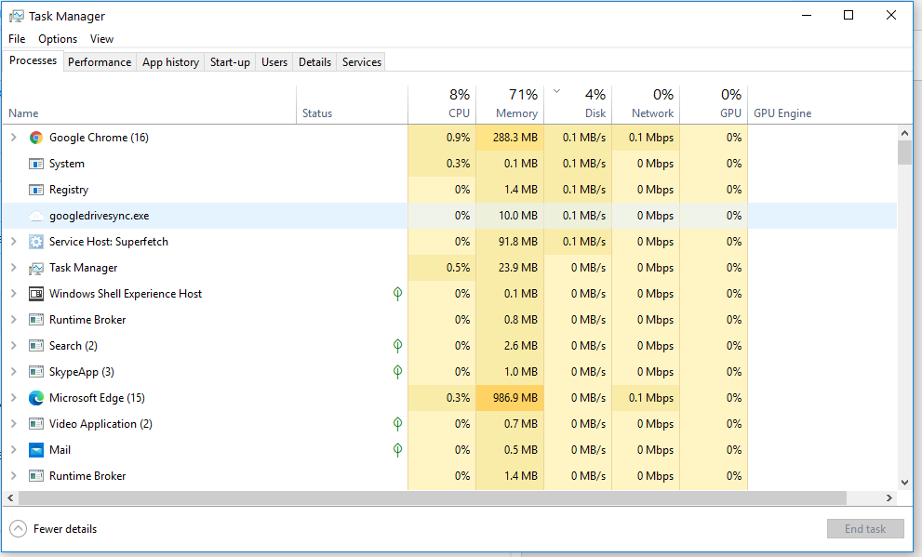Click the Task Manager process icon
Image resolution: width=922 pixels, height=557 pixels.
35,267
